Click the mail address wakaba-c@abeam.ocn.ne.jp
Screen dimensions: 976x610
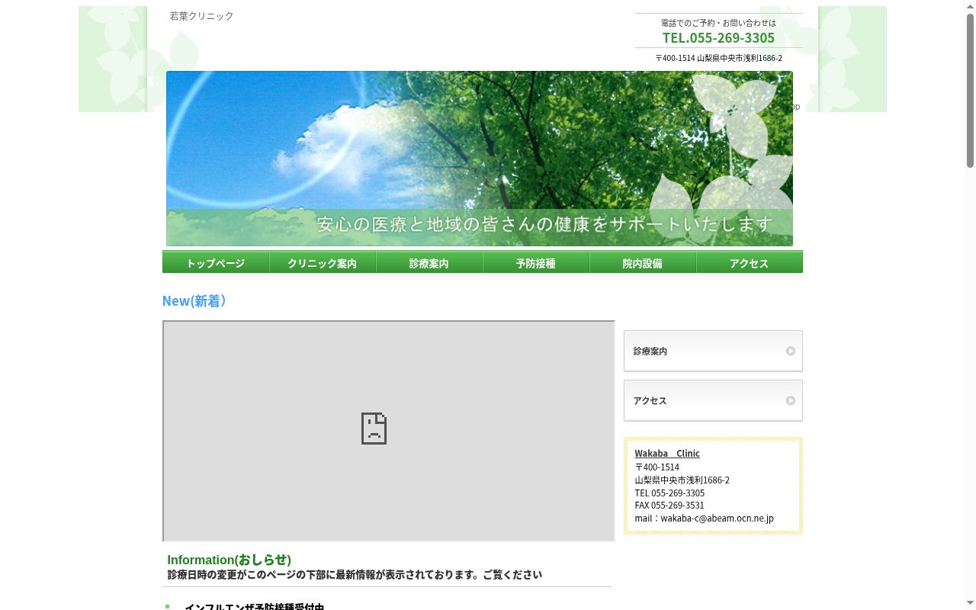pyautogui.click(x=717, y=518)
